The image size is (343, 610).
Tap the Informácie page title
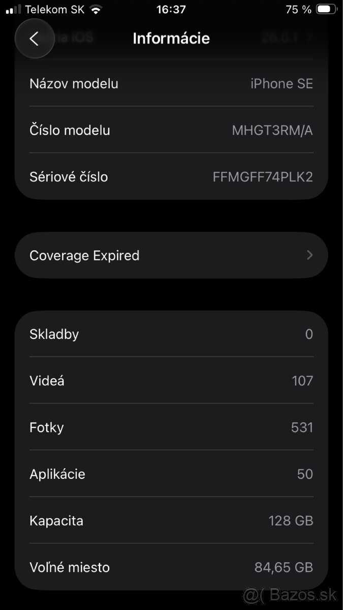click(x=171, y=38)
